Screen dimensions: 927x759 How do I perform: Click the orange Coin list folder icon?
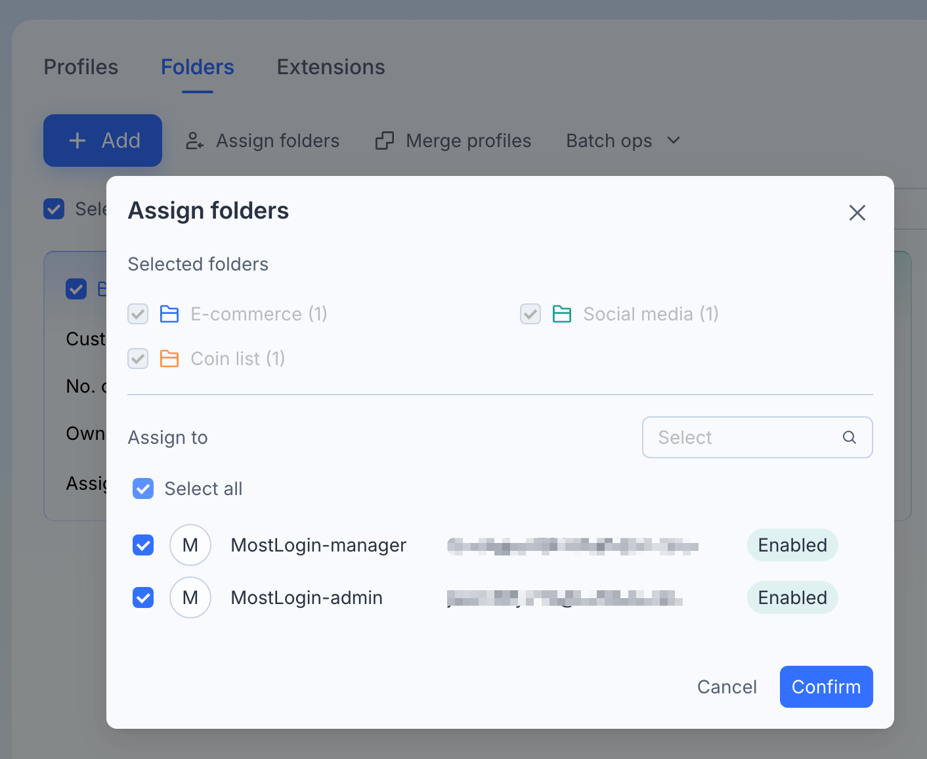[x=169, y=358]
